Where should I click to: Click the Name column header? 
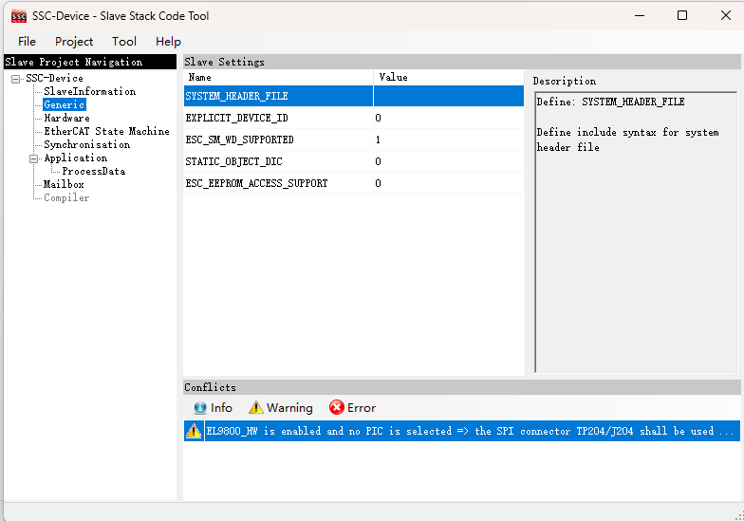[278, 78]
